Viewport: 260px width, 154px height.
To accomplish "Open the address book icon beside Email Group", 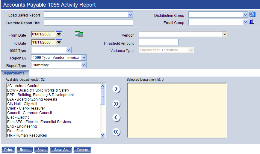I will pos(252,22).
